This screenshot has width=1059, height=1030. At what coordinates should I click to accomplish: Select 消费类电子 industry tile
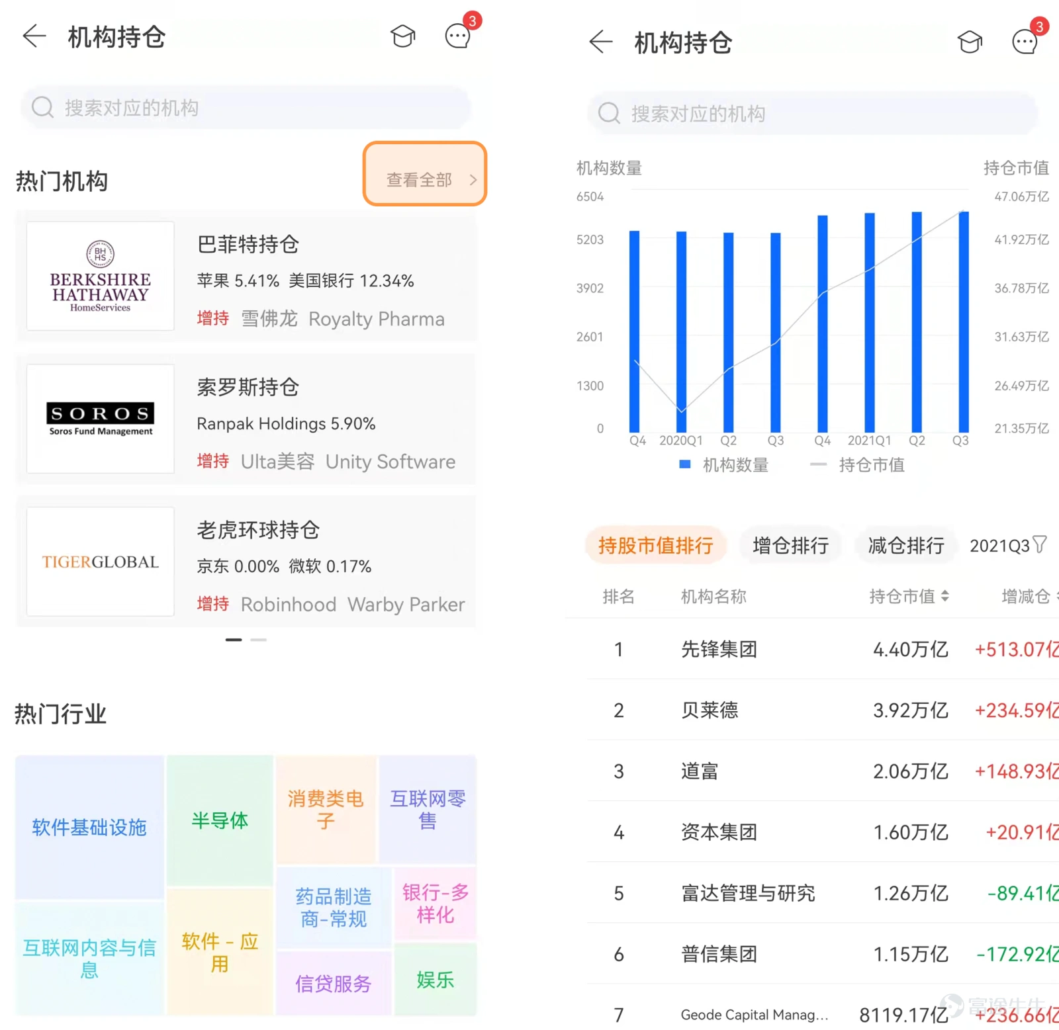click(326, 810)
